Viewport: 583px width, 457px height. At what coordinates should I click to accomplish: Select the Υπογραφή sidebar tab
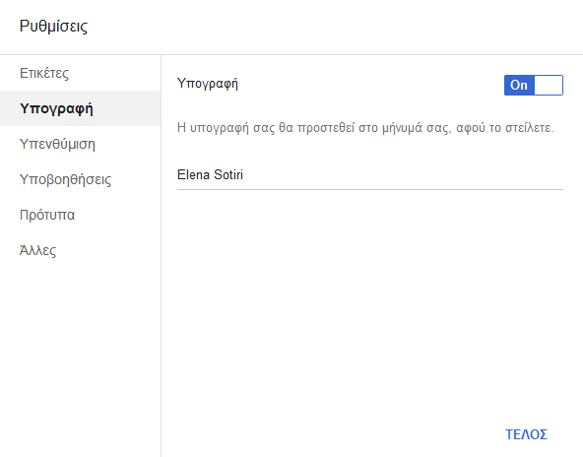[81, 108]
